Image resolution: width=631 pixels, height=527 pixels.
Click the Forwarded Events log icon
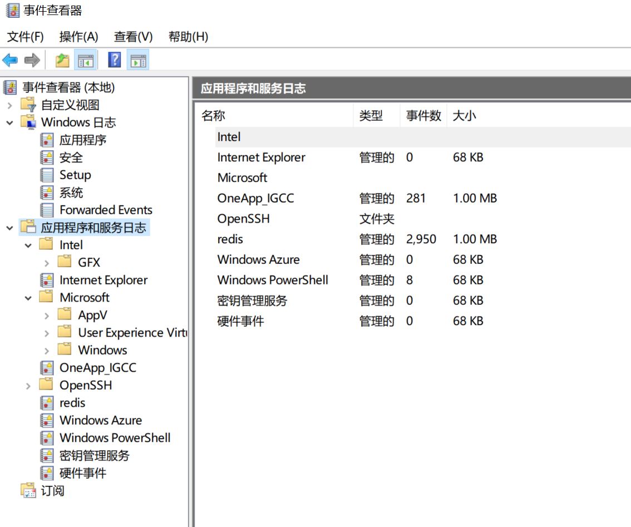click(47, 210)
